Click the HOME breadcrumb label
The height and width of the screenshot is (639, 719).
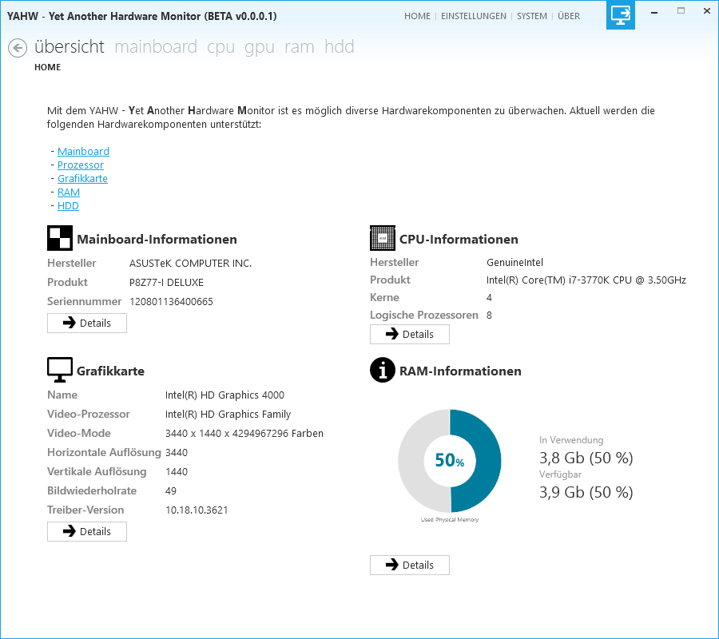click(48, 67)
